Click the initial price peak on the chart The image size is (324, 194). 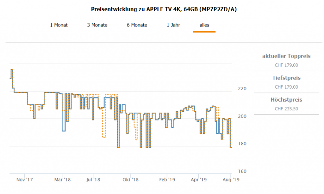tap(12, 69)
